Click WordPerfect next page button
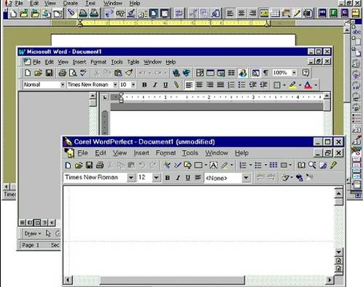The width and height of the screenshot is (363, 287). [339, 269]
